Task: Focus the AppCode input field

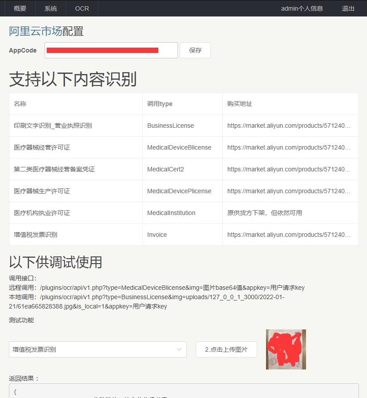Action: click(111, 50)
